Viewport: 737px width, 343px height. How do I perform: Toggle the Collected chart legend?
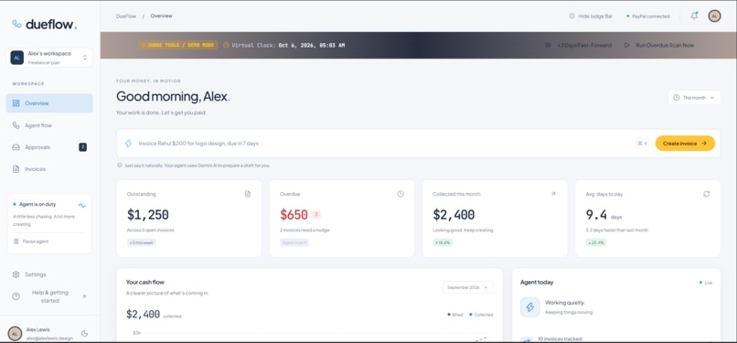(x=481, y=315)
